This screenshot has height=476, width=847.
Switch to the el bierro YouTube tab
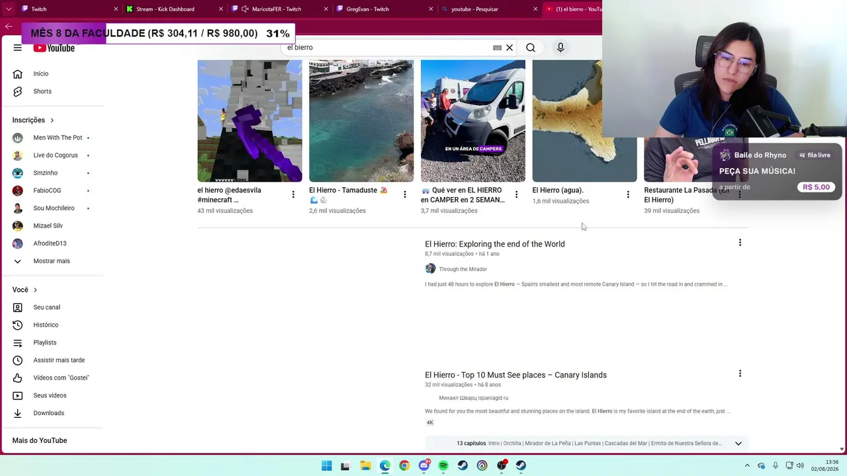point(573,9)
